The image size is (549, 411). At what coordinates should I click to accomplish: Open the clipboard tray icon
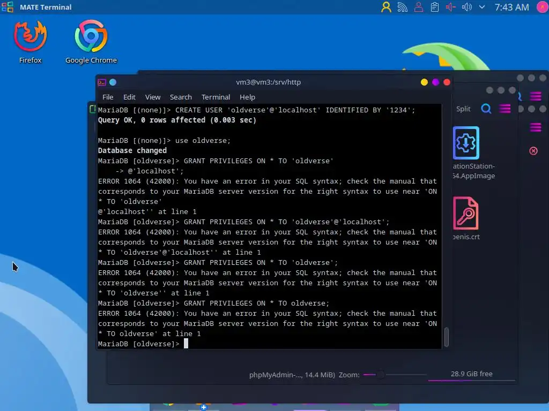click(x=434, y=7)
